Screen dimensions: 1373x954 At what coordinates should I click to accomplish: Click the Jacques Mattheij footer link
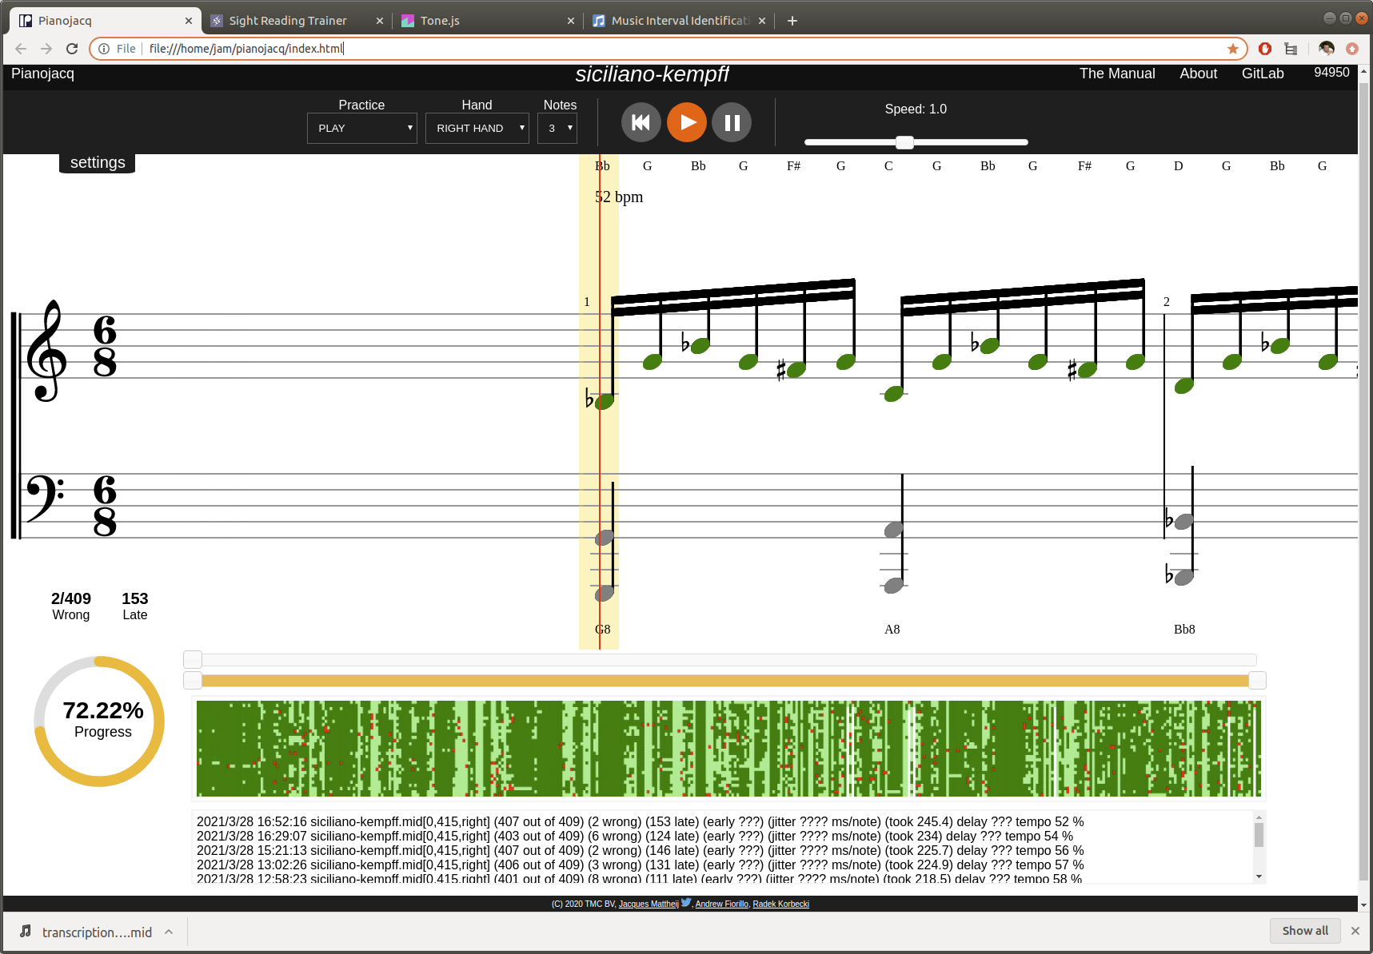(649, 904)
